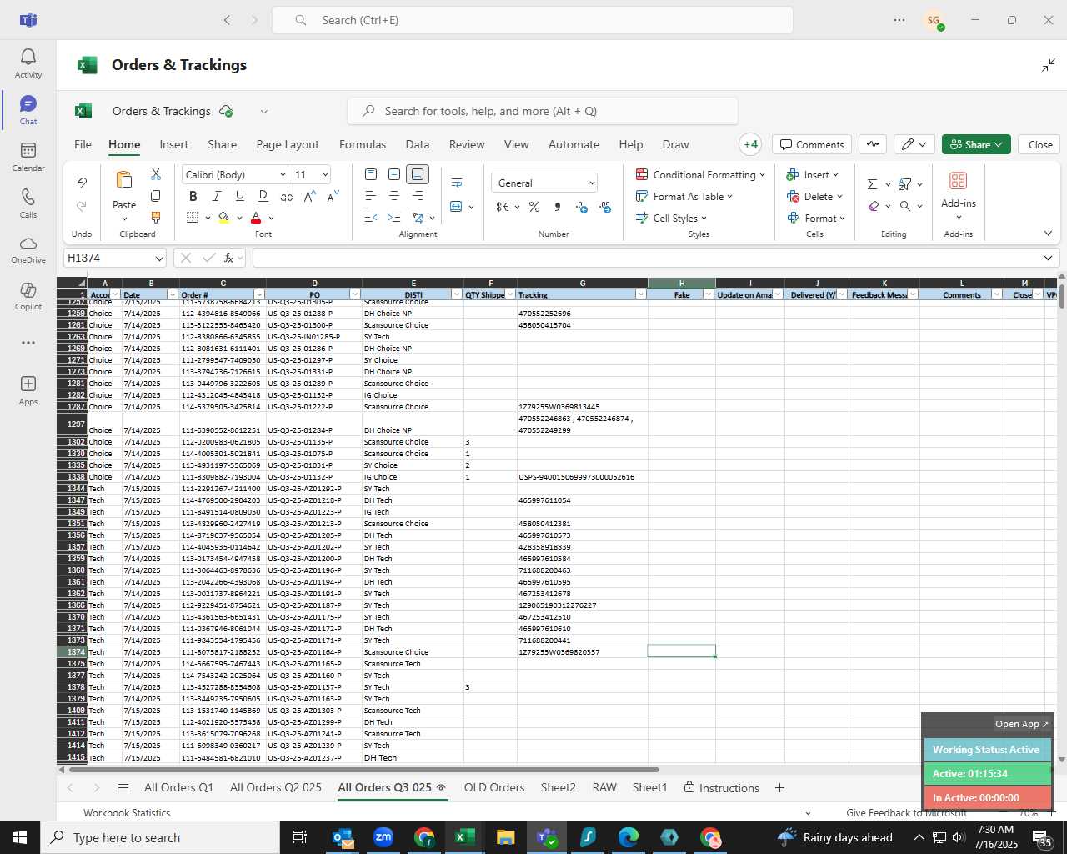Click the catch-up activity squiggle icon
The height and width of the screenshot is (854, 1067).
click(x=873, y=144)
